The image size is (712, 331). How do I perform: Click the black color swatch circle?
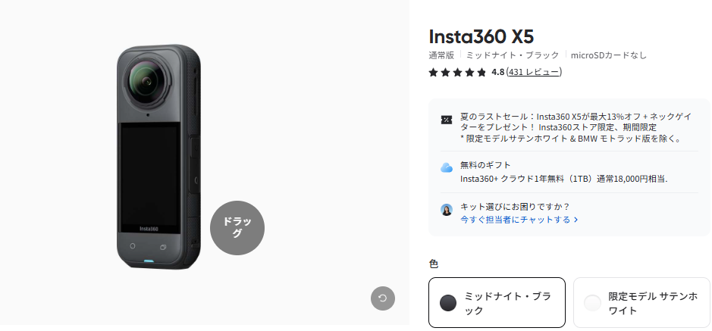pyautogui.click(x=448, y=303)
